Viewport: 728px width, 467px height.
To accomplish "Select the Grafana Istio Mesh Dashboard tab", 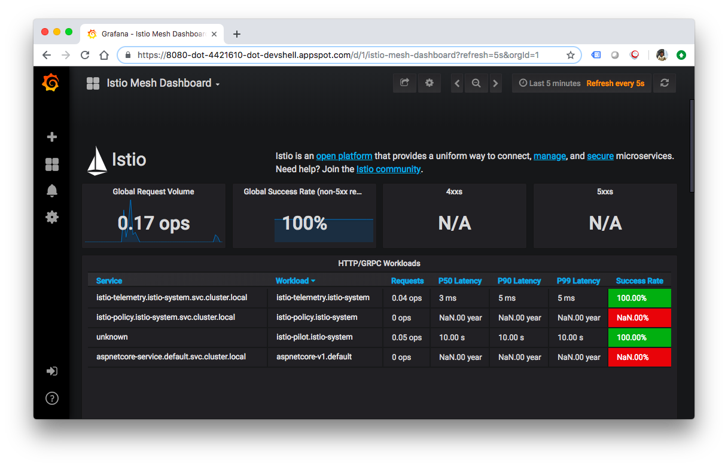I will point(153,34).
